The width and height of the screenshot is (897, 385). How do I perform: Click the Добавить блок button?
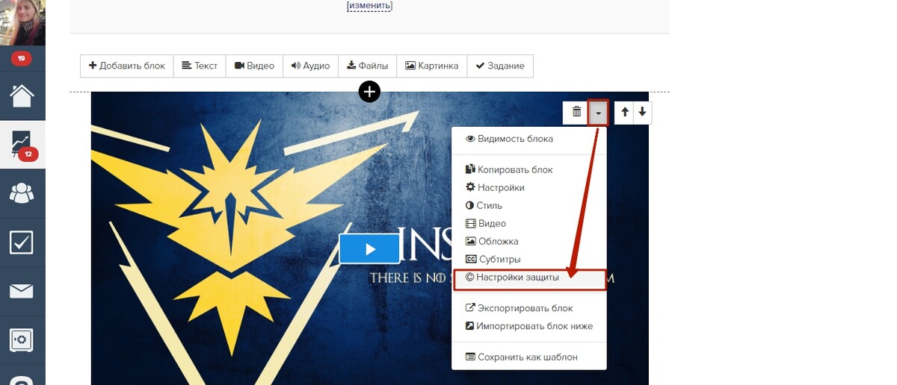coord(127,66)
